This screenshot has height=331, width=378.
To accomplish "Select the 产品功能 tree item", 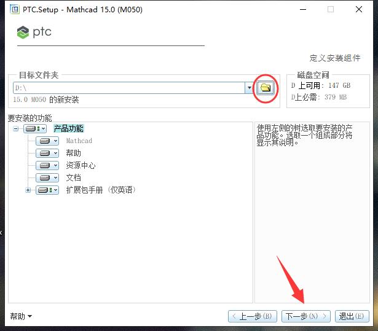I will (68, 128).
